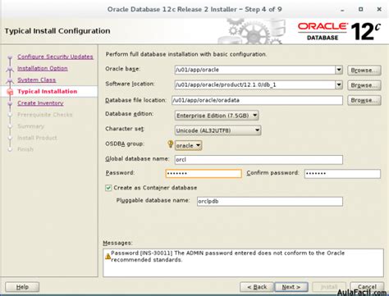
Task: Go to Installation Option step
Action: point(43,68)
